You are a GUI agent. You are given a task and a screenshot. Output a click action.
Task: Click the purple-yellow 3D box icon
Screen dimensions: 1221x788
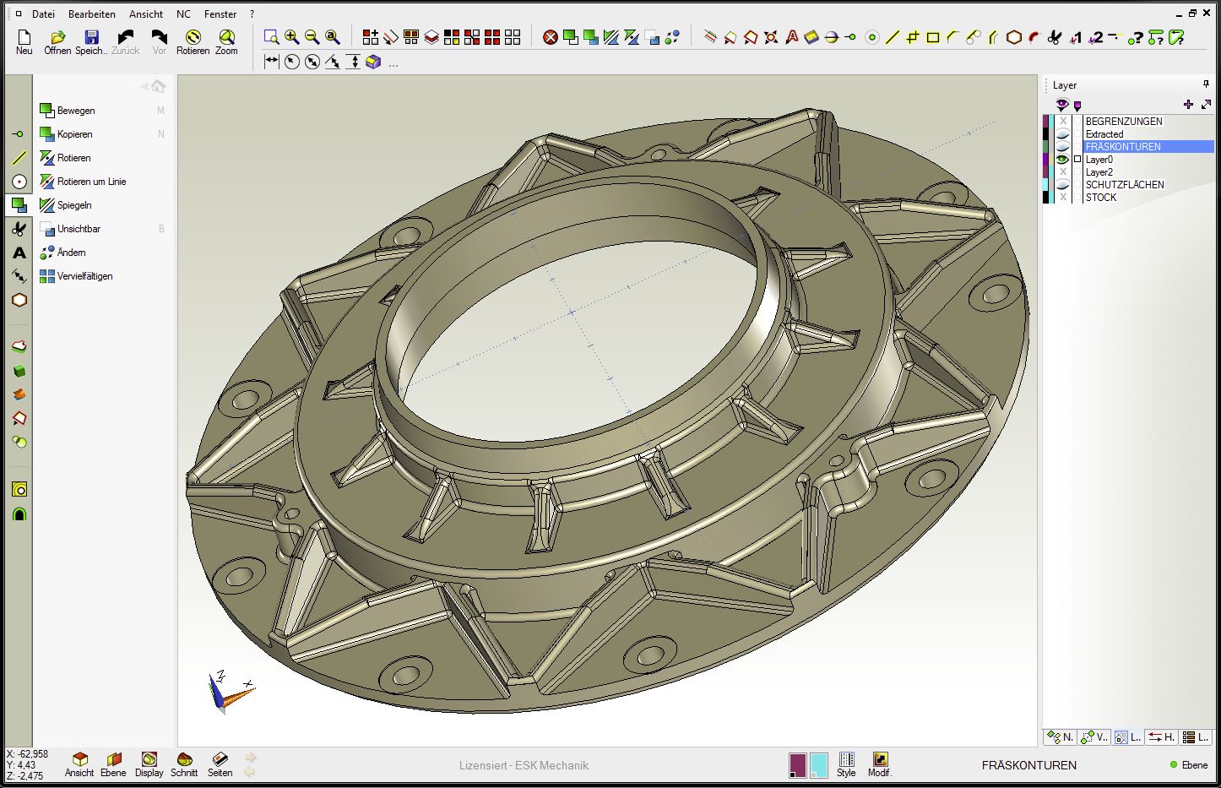tap(373, 61)
